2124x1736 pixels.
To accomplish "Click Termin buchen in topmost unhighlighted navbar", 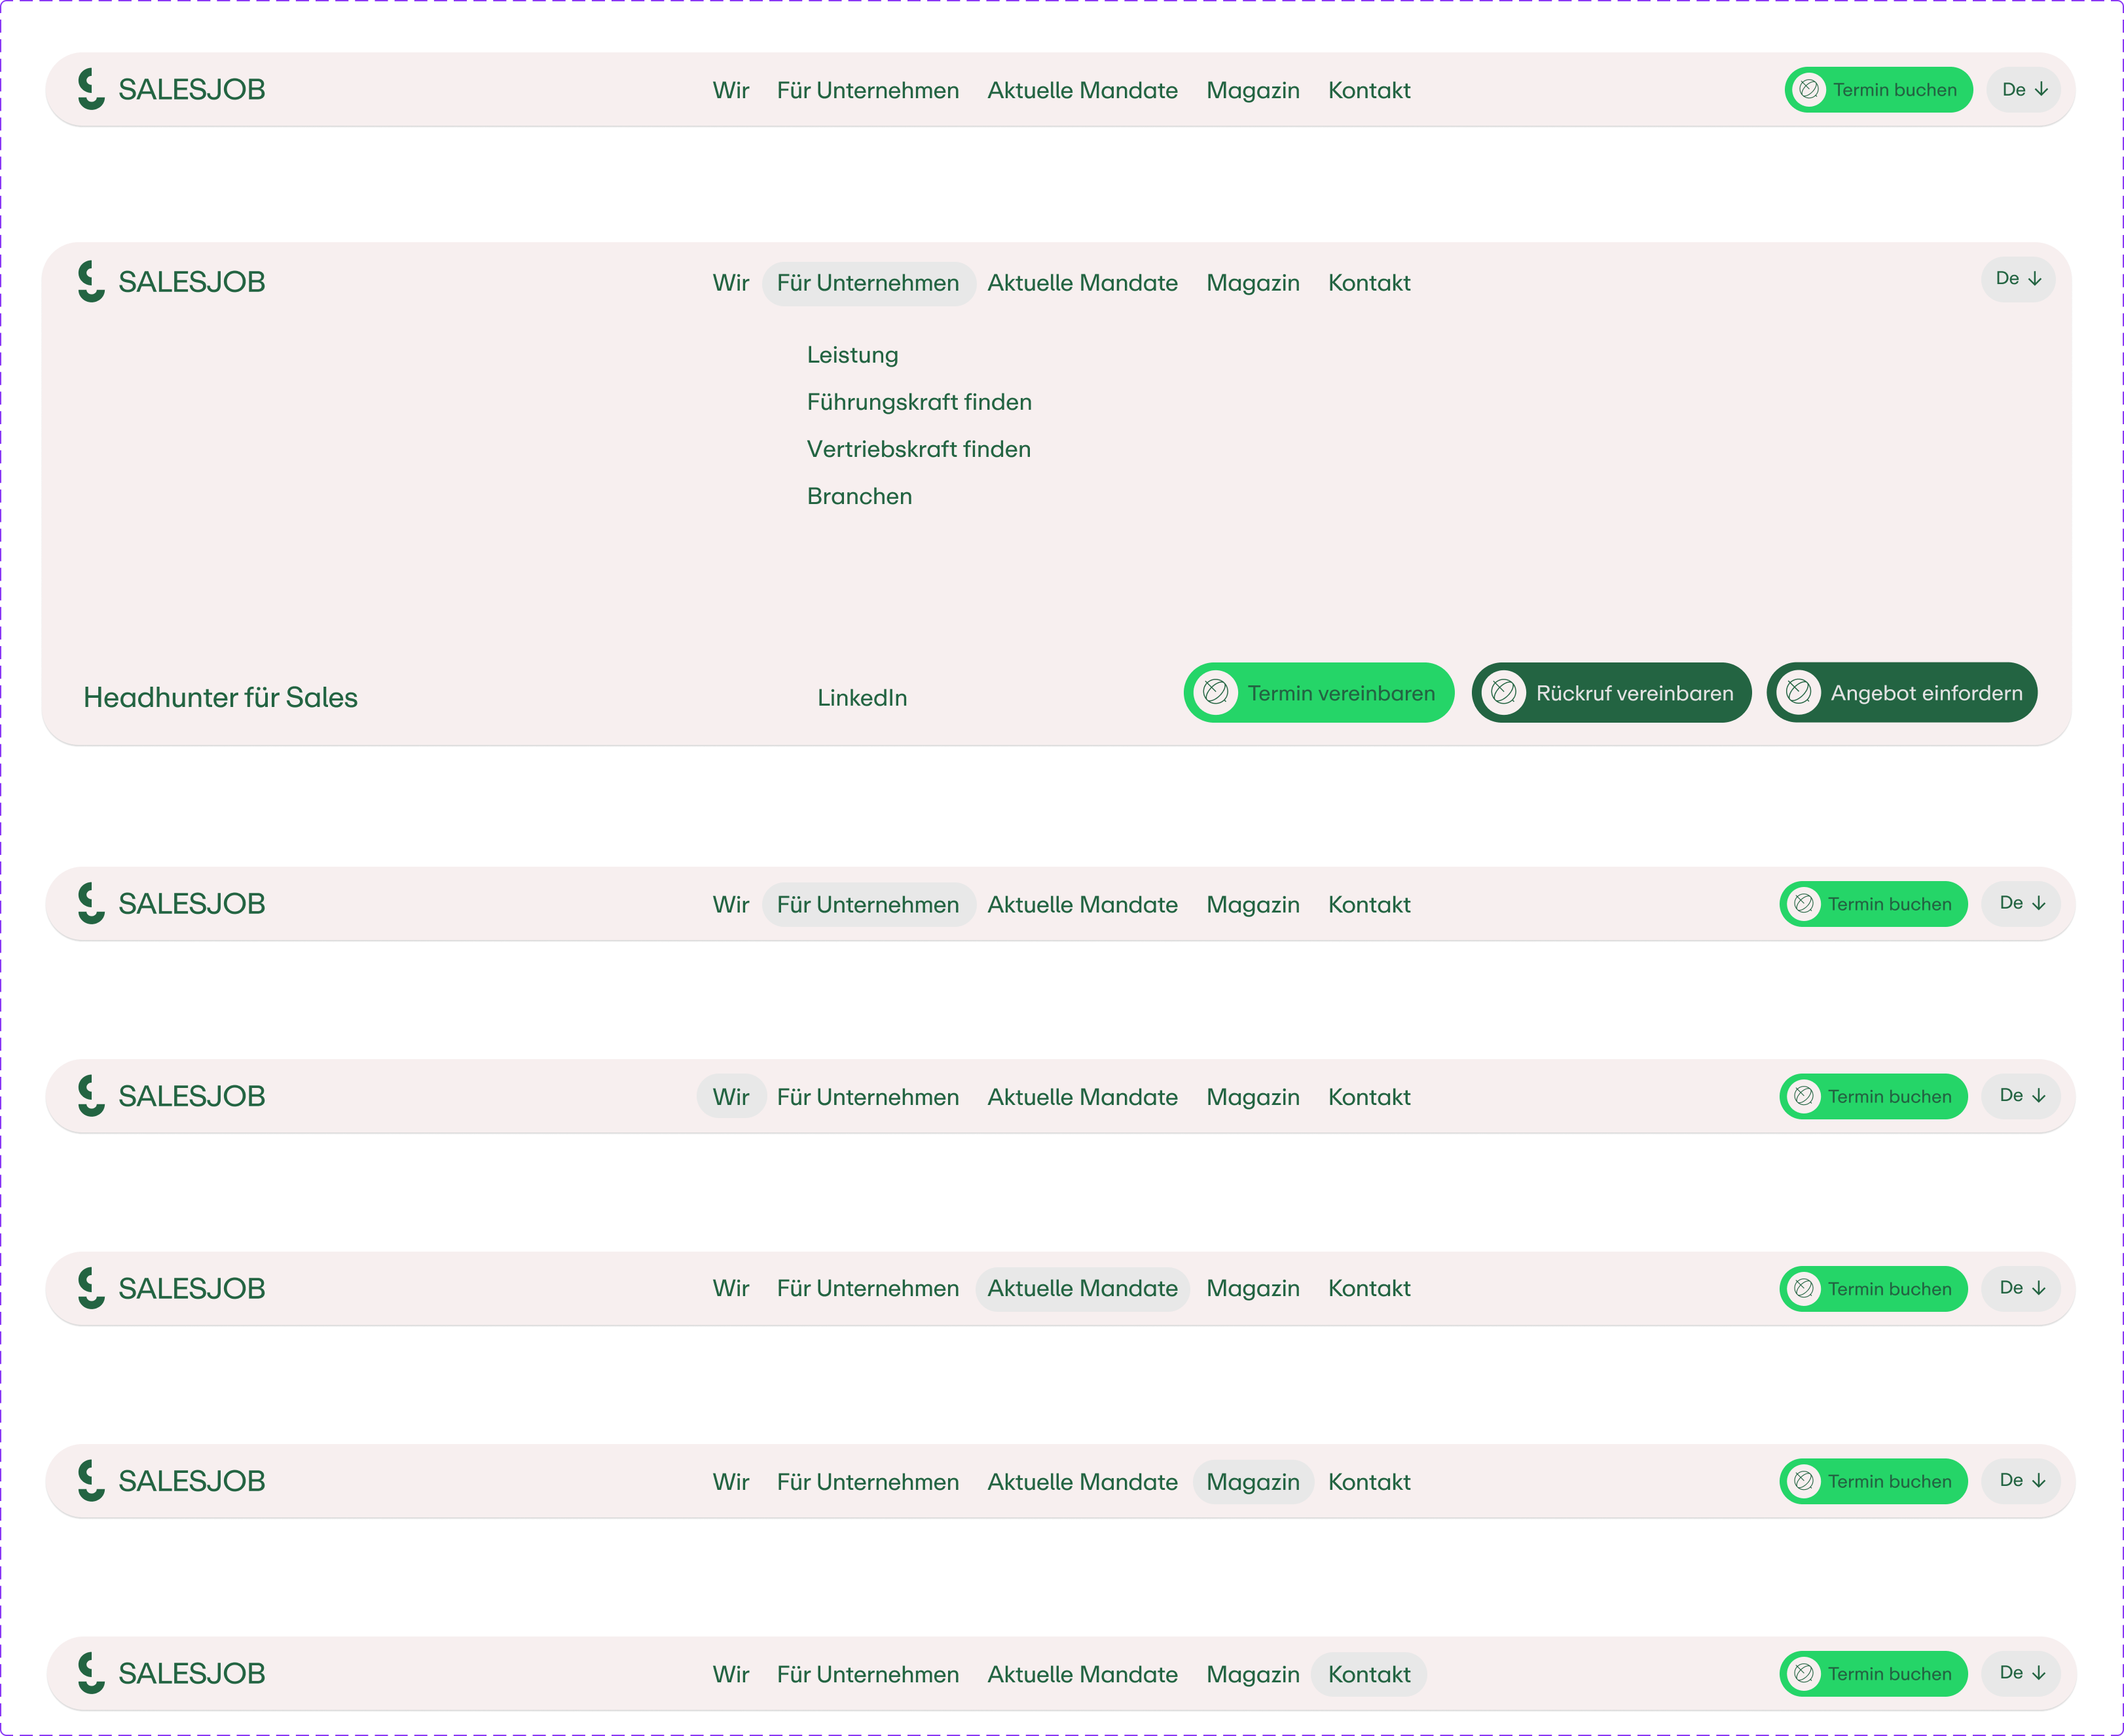I will tap(1878, 90).
